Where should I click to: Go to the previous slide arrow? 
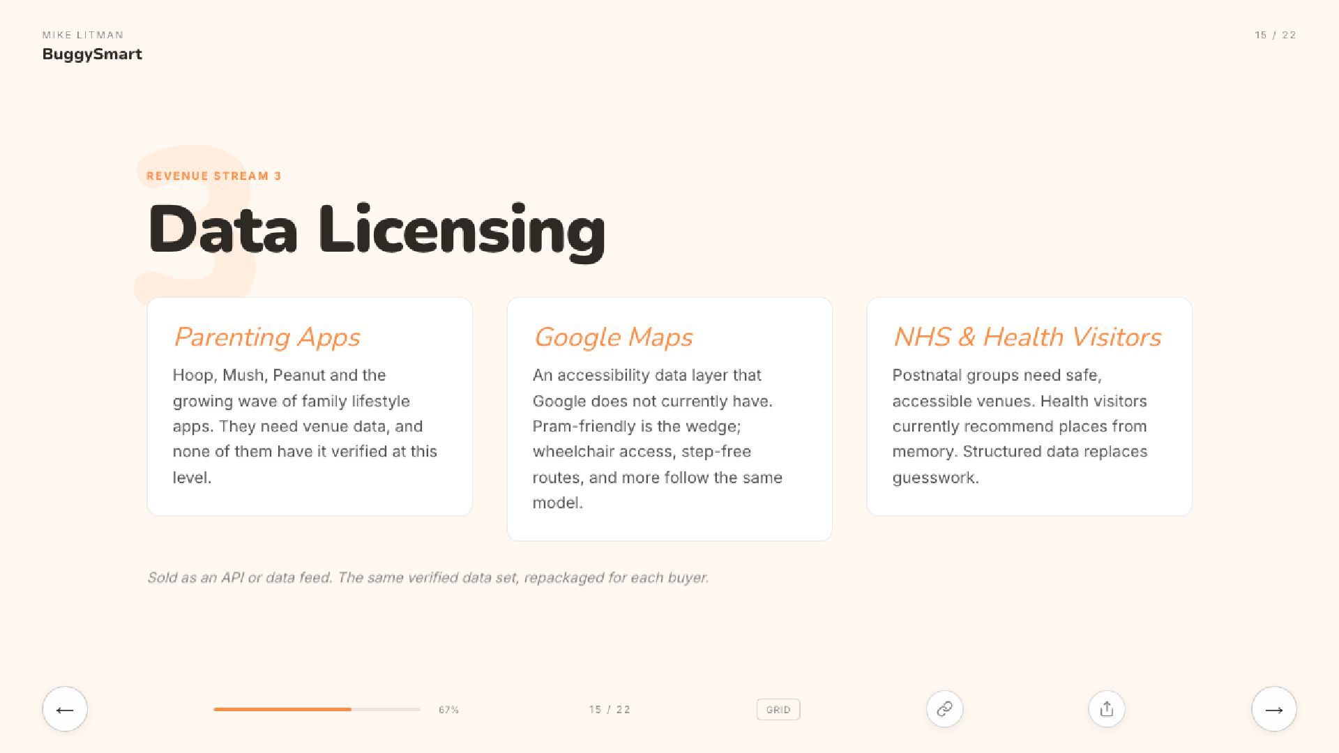pyautogui.click(x=65, y=709)
